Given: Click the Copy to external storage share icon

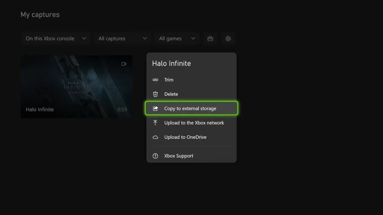Looking at the screenshot, I should pos(155,108).
